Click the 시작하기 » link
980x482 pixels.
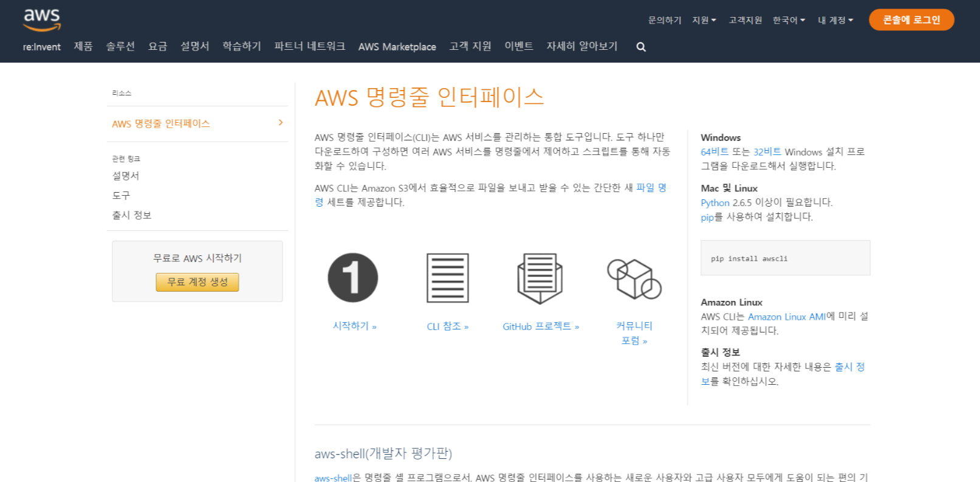(x=355, y=326)
